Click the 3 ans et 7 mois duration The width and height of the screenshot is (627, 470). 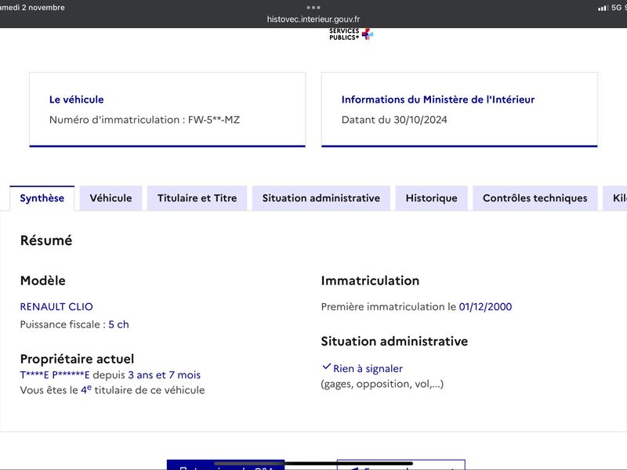[x=165, y=375]
